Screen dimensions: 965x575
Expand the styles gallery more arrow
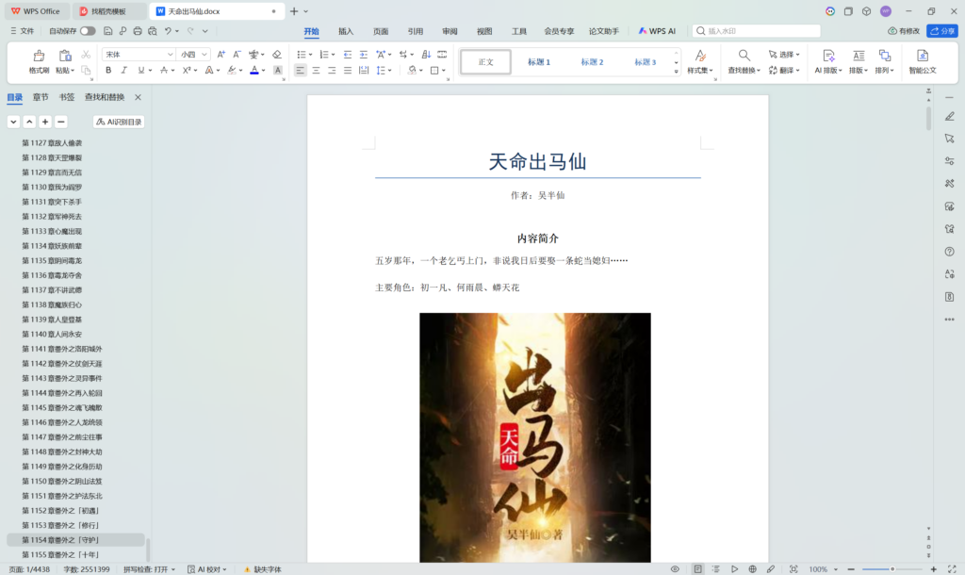(x=676, y=71)
